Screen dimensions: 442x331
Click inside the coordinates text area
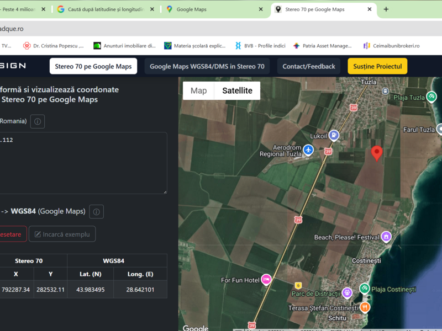(83, 163)
